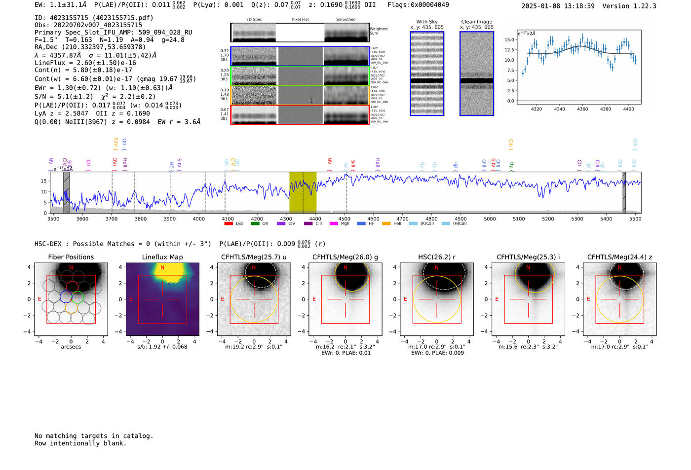Open the Lineflux Map panel
Image resolution: width=691 pixels, height=470 pixels.
[x=162, y=299]
